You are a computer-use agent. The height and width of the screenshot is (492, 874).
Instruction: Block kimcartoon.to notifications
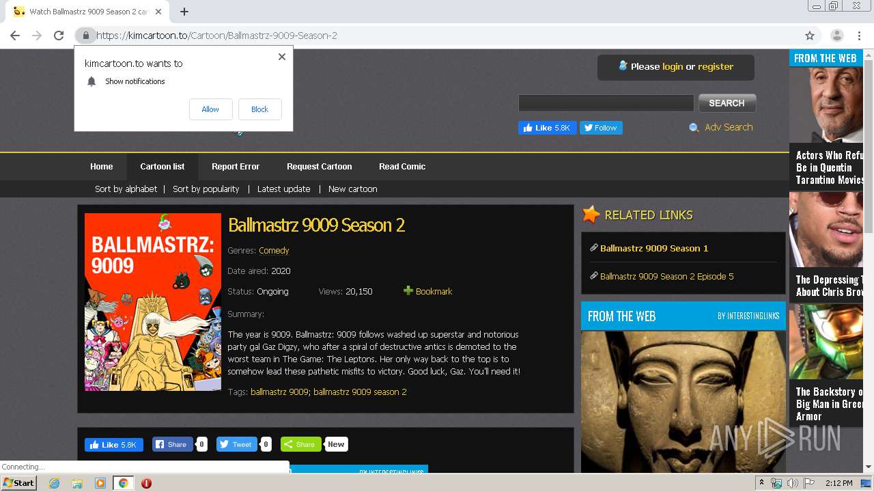pos(259,109)
